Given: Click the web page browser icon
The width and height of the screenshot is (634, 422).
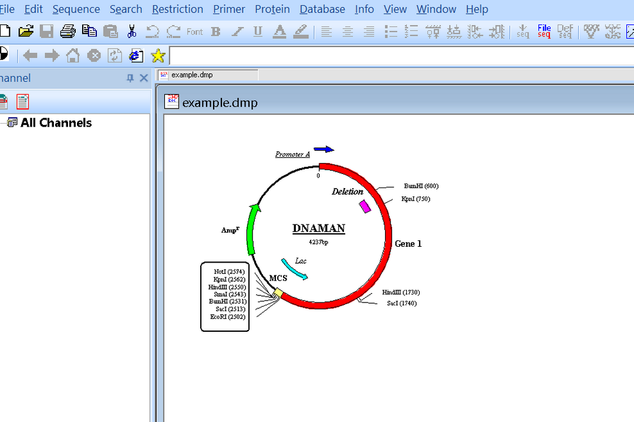Looking at the screenshot, I should click(136, 56).
